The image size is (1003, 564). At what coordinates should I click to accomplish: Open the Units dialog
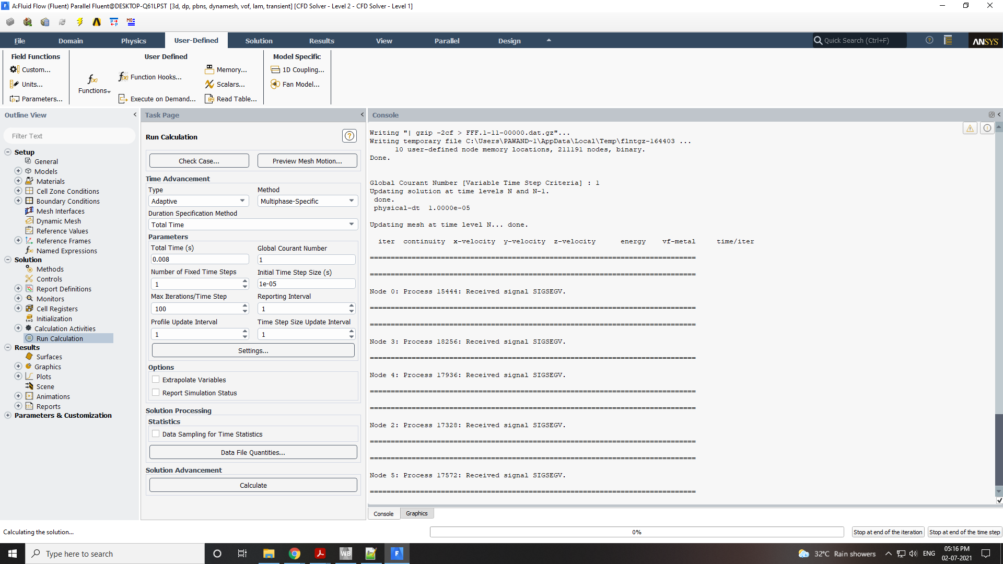click(x=26, y=84)
